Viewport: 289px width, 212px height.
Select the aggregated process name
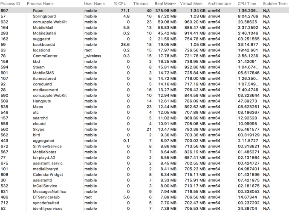[x=43, y=141]
